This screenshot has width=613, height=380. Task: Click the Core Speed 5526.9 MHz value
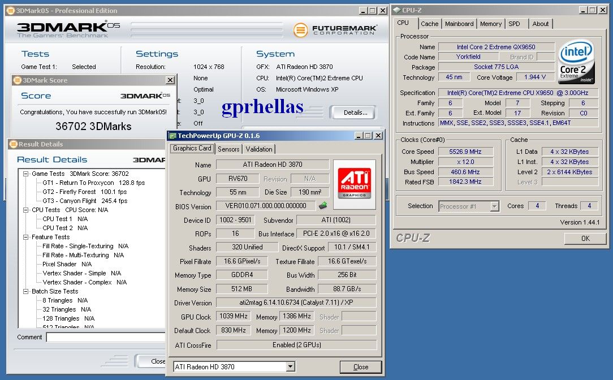[465, 152]
